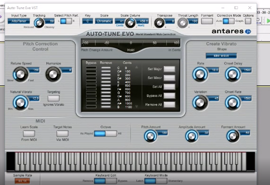
Task: Click the Scale Detune Cents value field
Action: click(120, 21)
